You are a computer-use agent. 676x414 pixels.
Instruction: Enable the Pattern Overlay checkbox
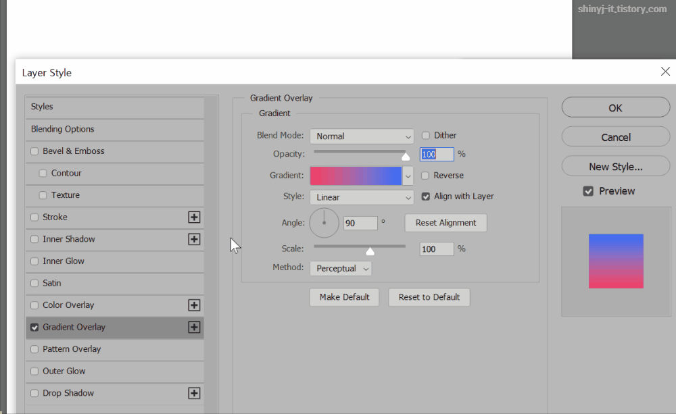click(34, 349)
